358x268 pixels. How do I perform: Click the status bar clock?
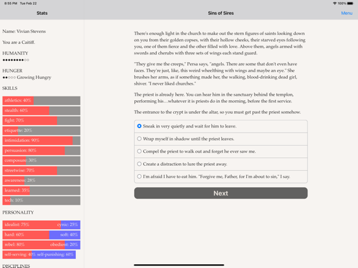pos(11,3)
